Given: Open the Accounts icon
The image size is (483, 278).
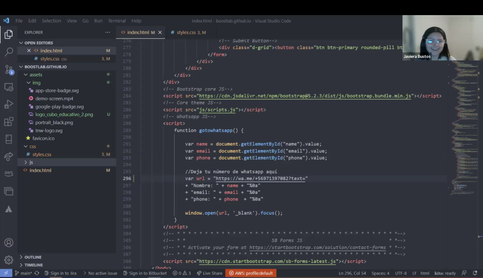Looking at the screenshot, I should (x=8, y=243).
